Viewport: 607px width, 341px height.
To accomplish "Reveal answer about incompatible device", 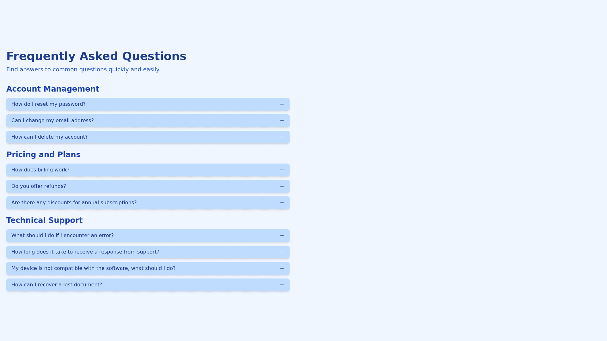I will point(93,268).
